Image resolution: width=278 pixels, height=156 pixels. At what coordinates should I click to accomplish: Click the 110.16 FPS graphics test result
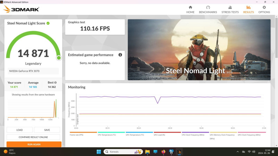95,28
